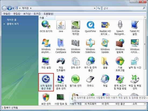This screenshot has height=111, width=148.
Task: Open 메일 icon
Action: point(105,81)
